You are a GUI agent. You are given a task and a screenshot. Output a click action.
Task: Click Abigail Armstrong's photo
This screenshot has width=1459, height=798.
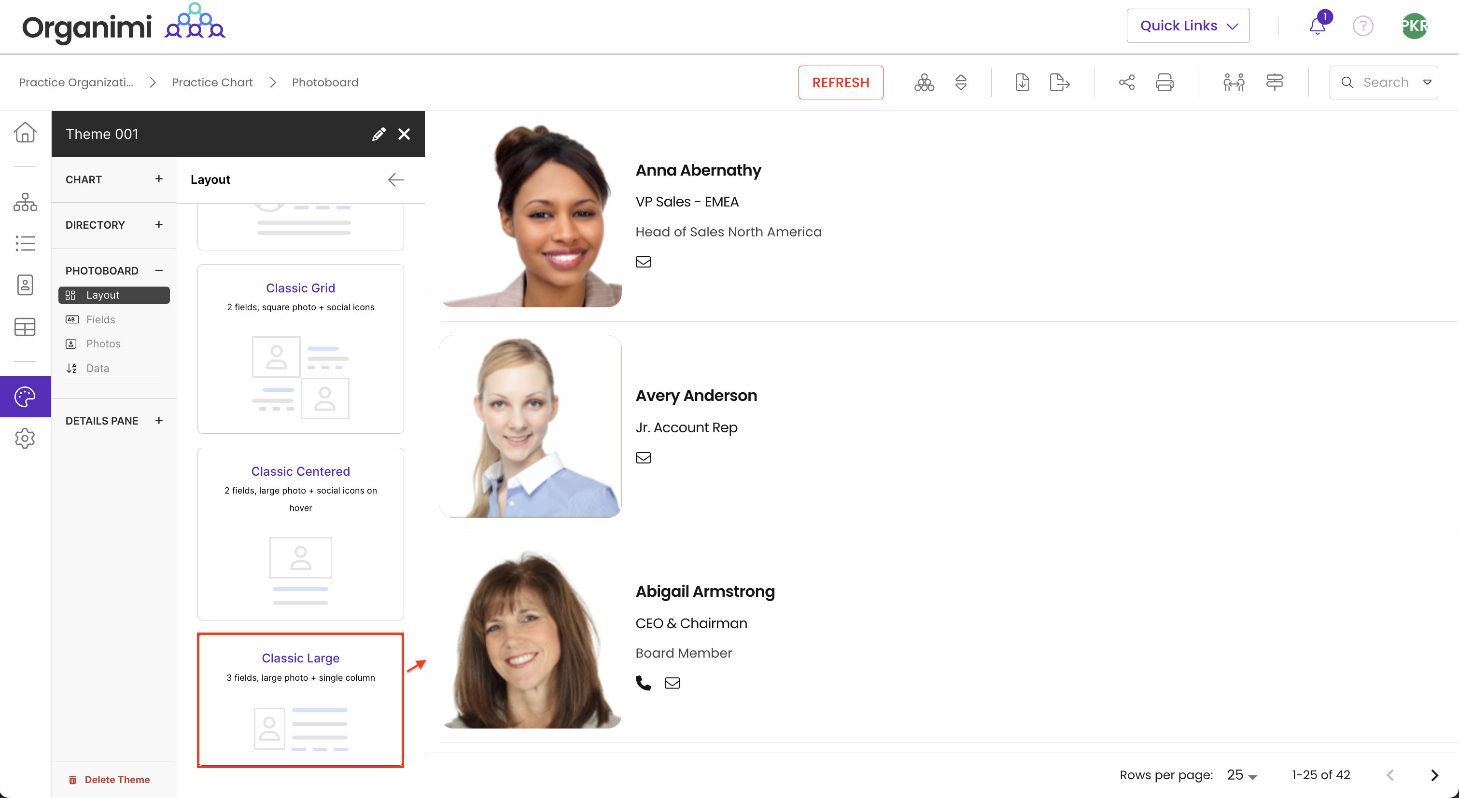click(530, 637)
